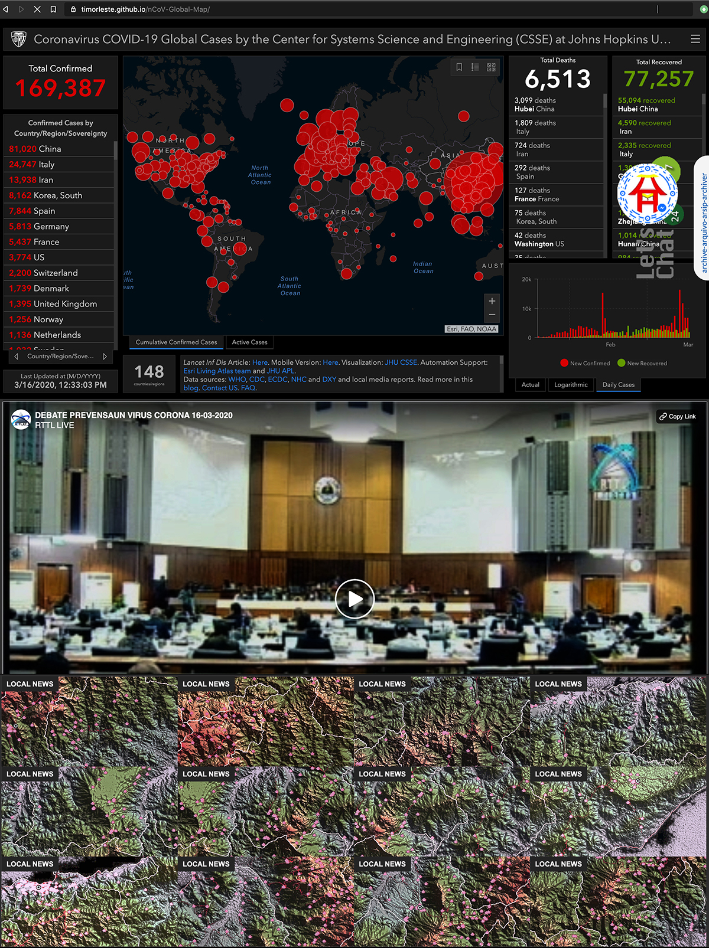Select United Kingdom in country list

(58, 304)
